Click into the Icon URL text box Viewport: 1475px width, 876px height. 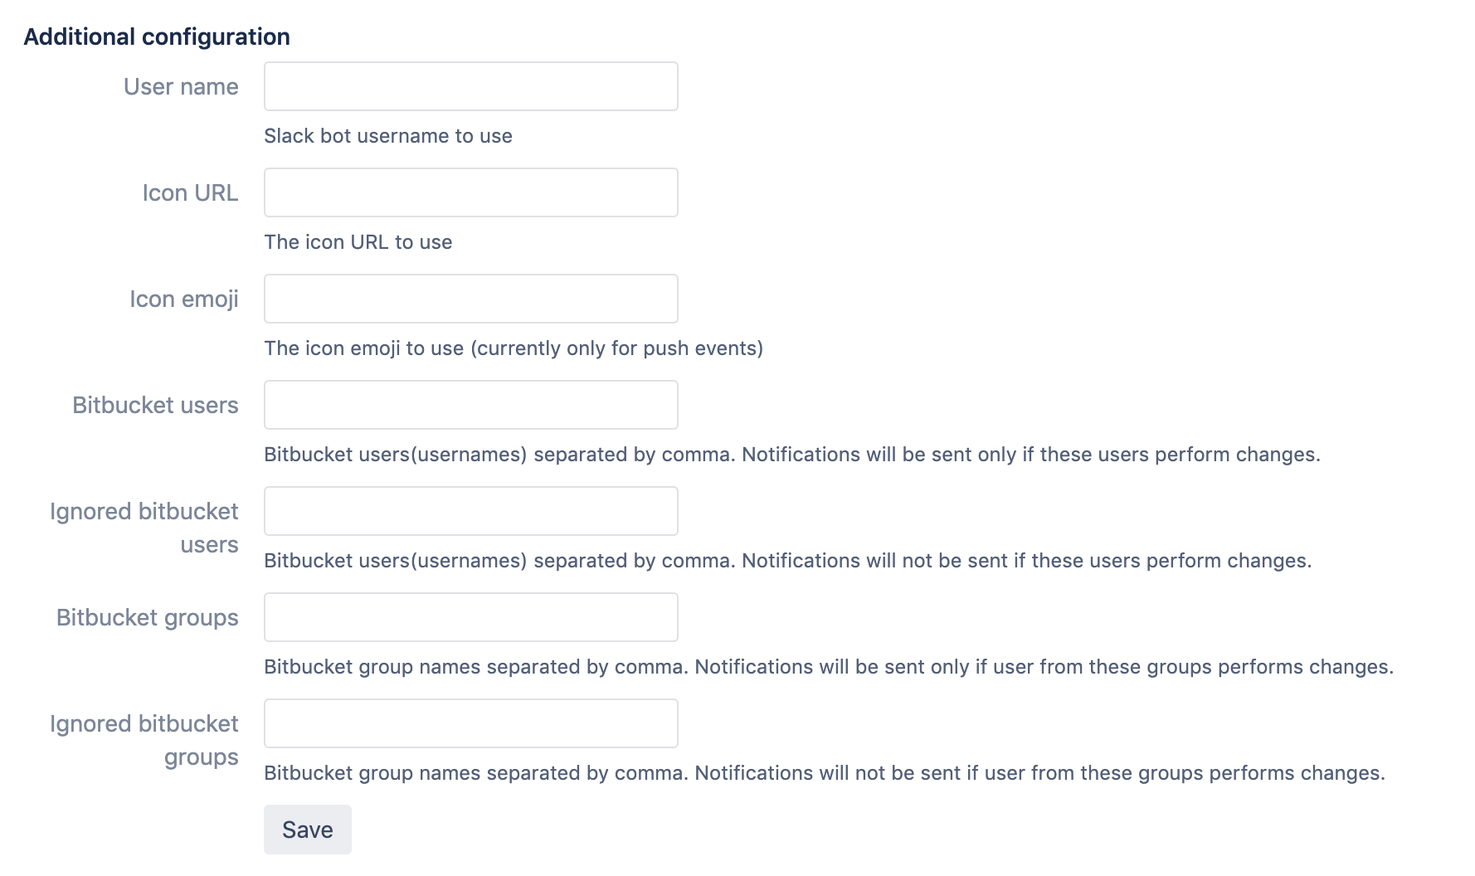point(470,192)
